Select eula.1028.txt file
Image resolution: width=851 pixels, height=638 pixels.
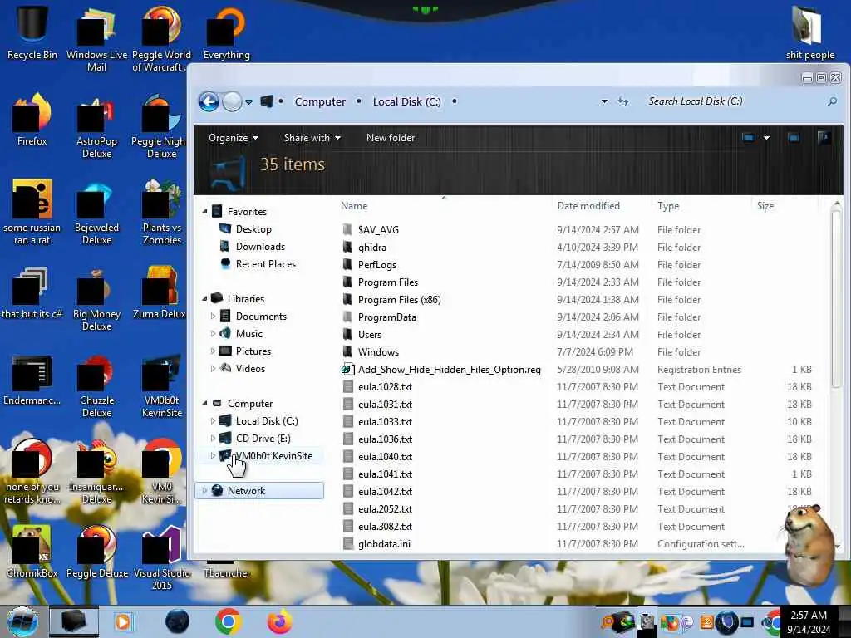pos(385,387)
